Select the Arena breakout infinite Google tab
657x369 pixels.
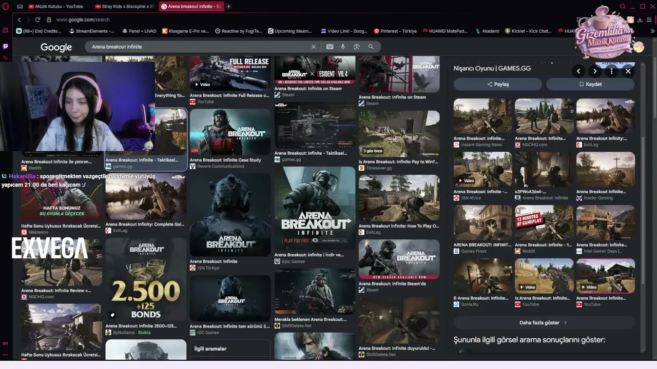(x=191, y=7)
